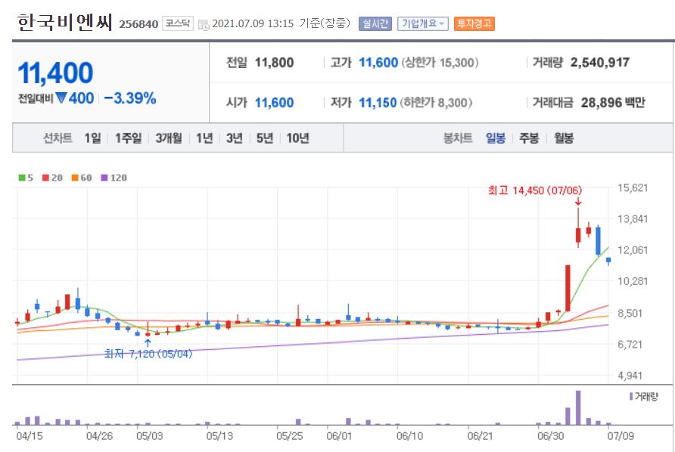Click the 최고 14,450 (07/06) annotation
This screenshot has height=452, width=675.
tap(535, 190)
